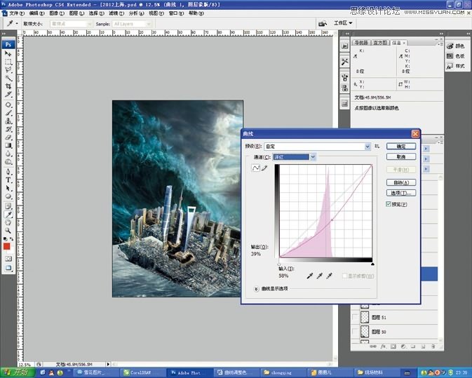This screenshot has width=472, height=378.
Task: Select the Brush tool
Action: (8, 113)
